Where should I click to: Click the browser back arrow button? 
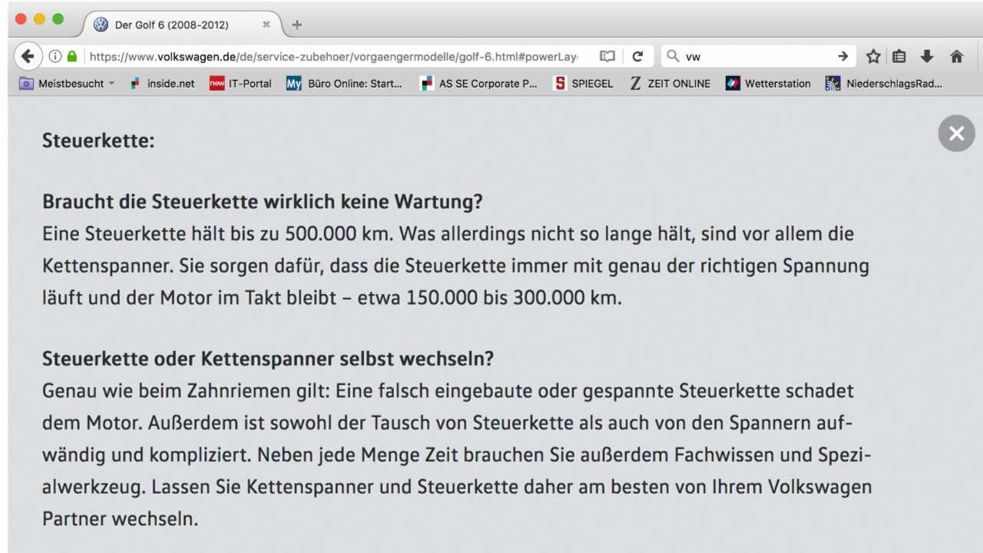click(x=28, y=56)
